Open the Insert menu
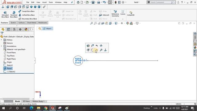This screenshot has height=111, width=197. 44,2
